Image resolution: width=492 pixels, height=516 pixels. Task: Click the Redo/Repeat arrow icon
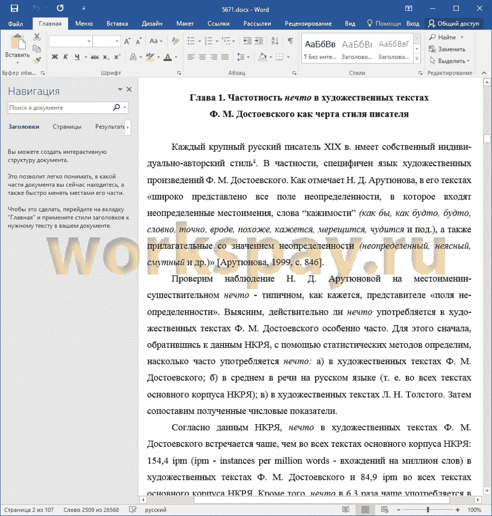[60, 8]
